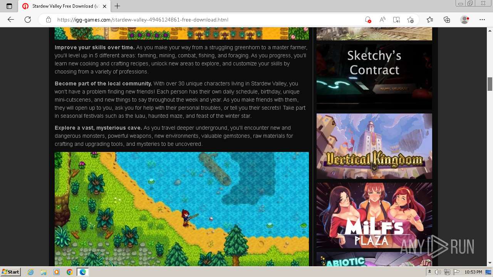Screen dimensions: 493x277
Task: Open a new tab with the plus button
Action: coord(117,6)
